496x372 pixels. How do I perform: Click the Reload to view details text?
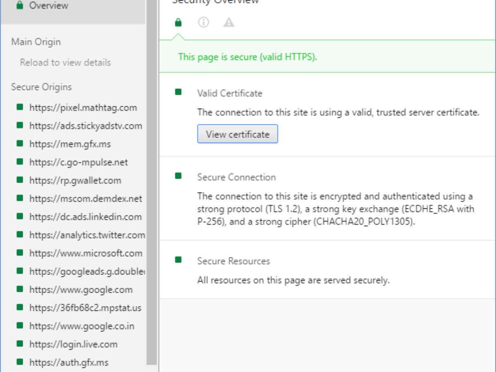coord(65,62)
